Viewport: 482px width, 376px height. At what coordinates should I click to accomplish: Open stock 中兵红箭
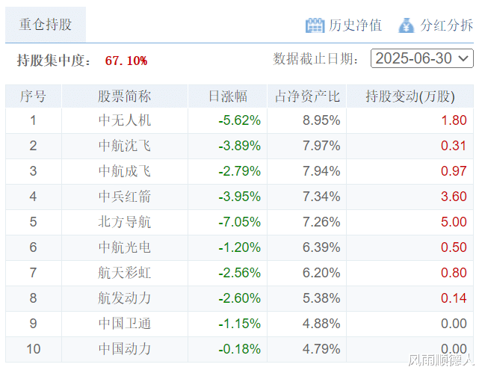(125, 197)
